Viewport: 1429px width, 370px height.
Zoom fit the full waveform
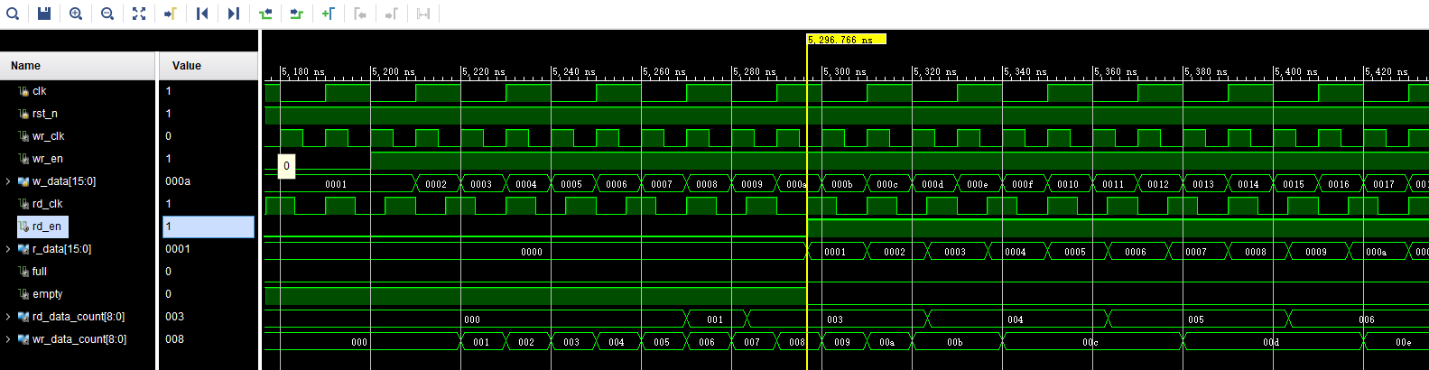(139, 14)
